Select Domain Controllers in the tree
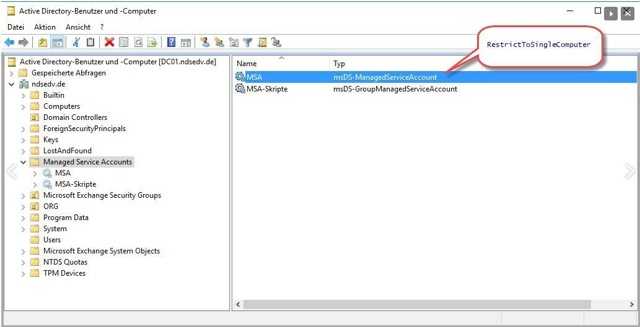The width and height of the screenshot is (640, 327). [x=75, y=117]
